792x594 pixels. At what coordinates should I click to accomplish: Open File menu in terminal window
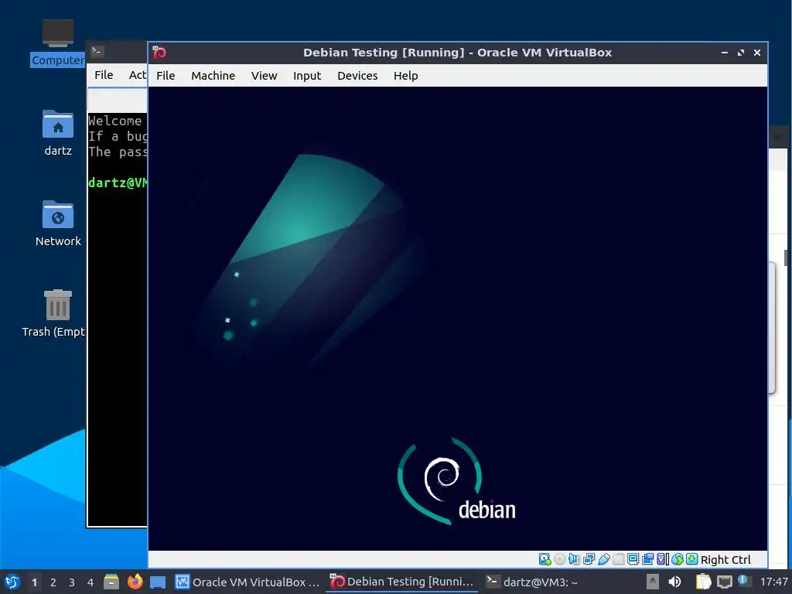104,75
